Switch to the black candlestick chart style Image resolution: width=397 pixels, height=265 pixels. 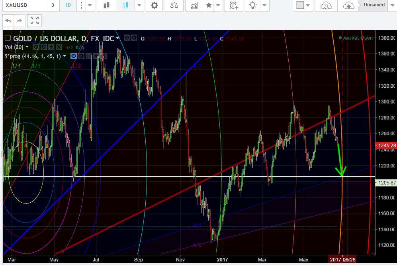[106, 6]
